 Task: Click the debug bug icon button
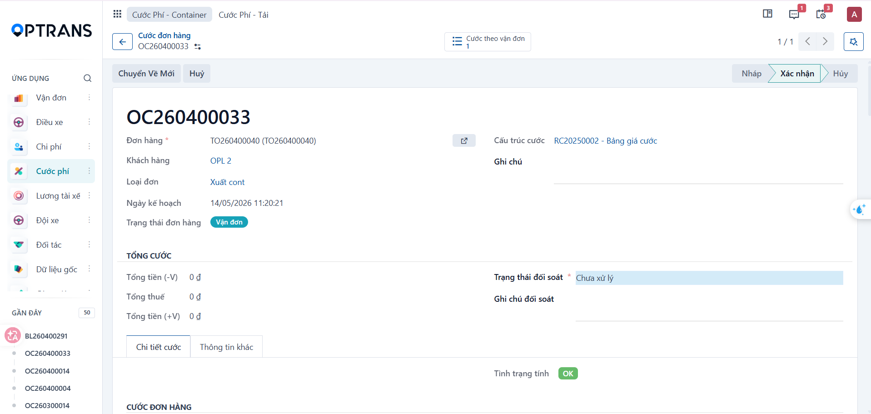[854, 42]
